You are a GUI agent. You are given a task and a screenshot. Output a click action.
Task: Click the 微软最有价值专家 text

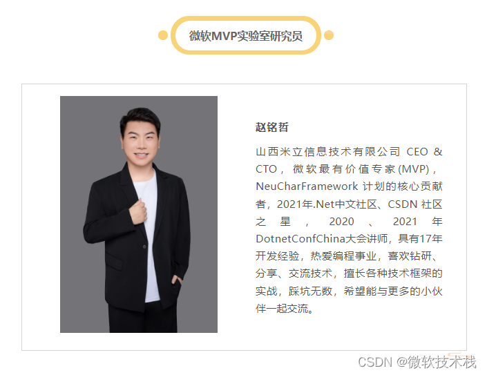[345, 169]
